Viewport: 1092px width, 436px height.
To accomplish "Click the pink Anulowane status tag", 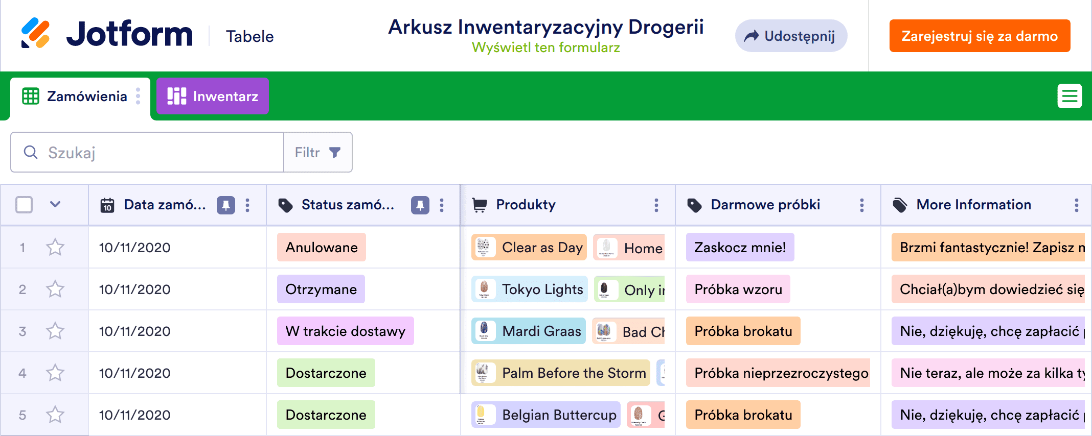I will point(321,248).
